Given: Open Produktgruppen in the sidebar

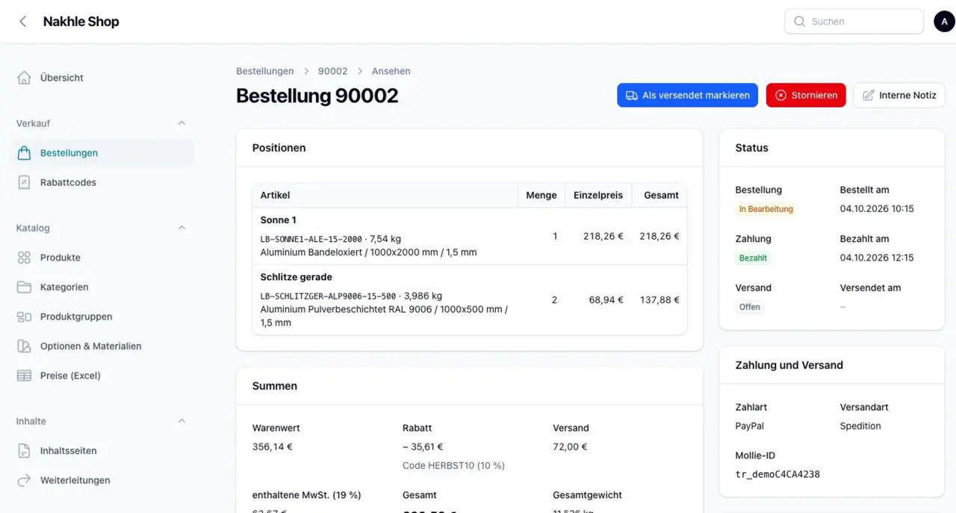Looking at the screenshot, I should (102, 317).
